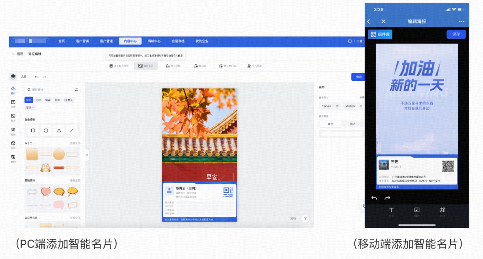The height and width of the screenshot is (259, 483).
Task: Undo the last edit in PC editor
Action: [37, 77]
